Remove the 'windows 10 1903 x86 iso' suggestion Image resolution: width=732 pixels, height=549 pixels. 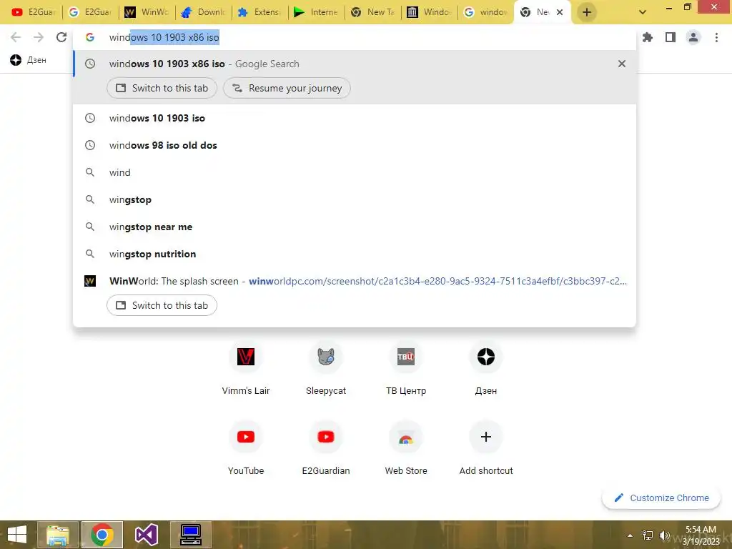coord(621,64)
